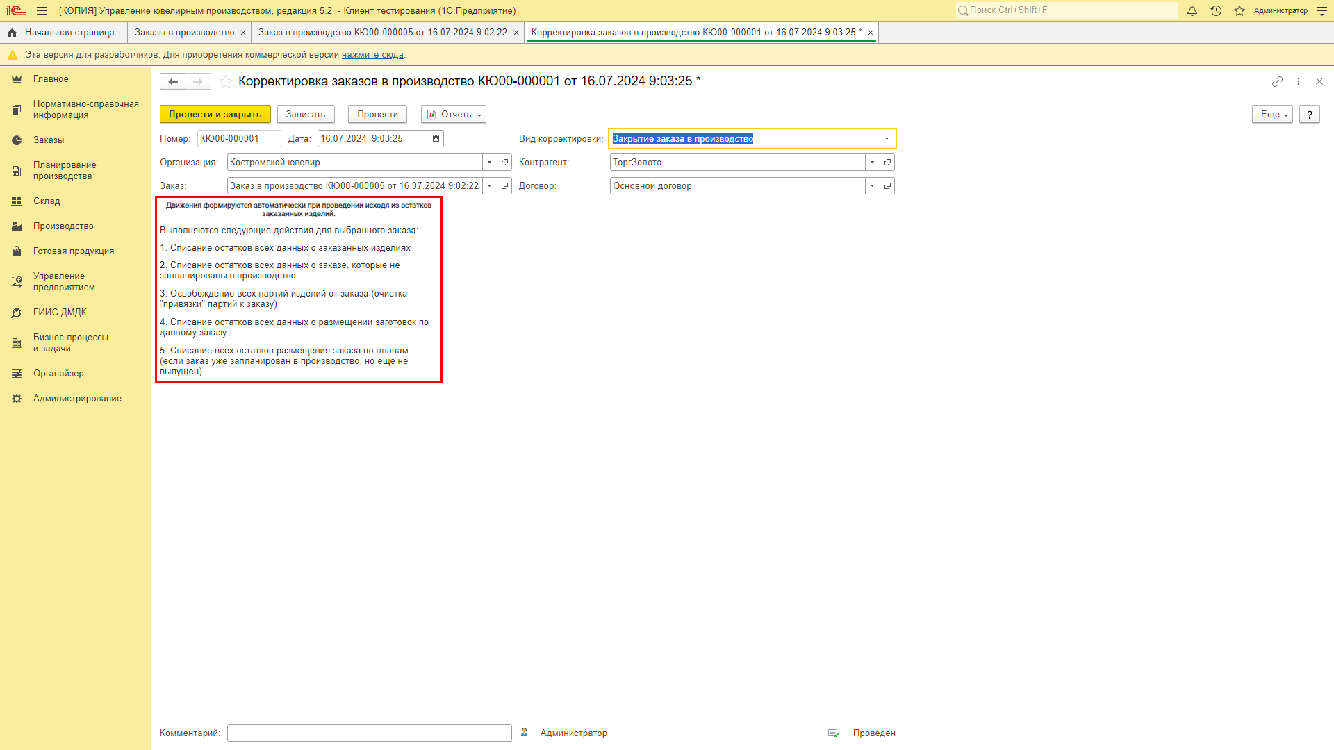Go back with the left arrow button
This screenshot has width=1334, height=750.
click(x=173, y=81)
